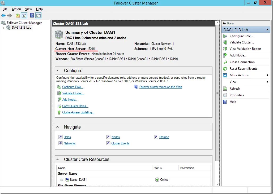Image resolution: width=273 pixels, height=194 pixels.
Task: Click the Reset Recent Events action label
Action: pyautogui.click(x=244, y=69)
